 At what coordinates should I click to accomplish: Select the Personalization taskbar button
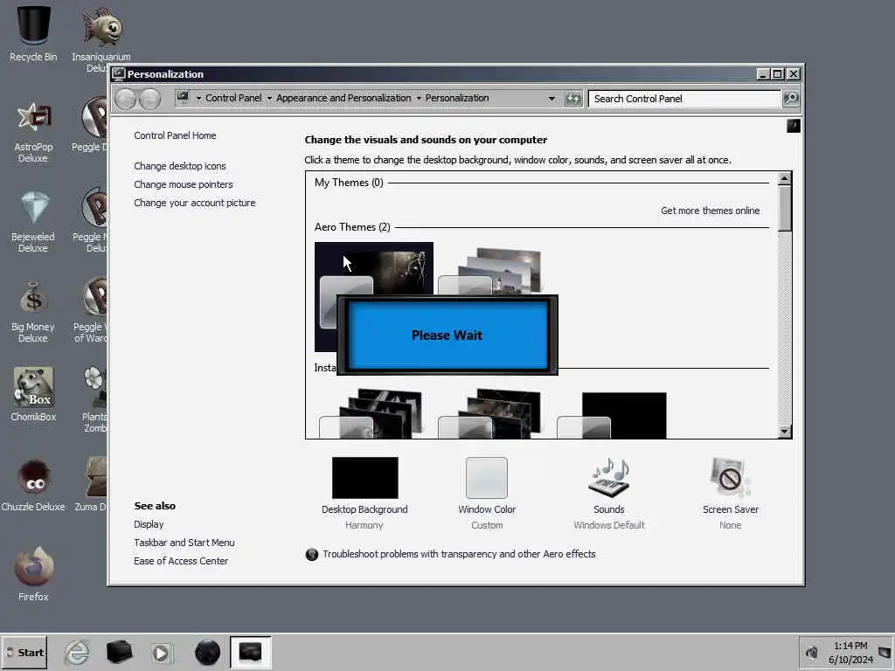[251, 652]
